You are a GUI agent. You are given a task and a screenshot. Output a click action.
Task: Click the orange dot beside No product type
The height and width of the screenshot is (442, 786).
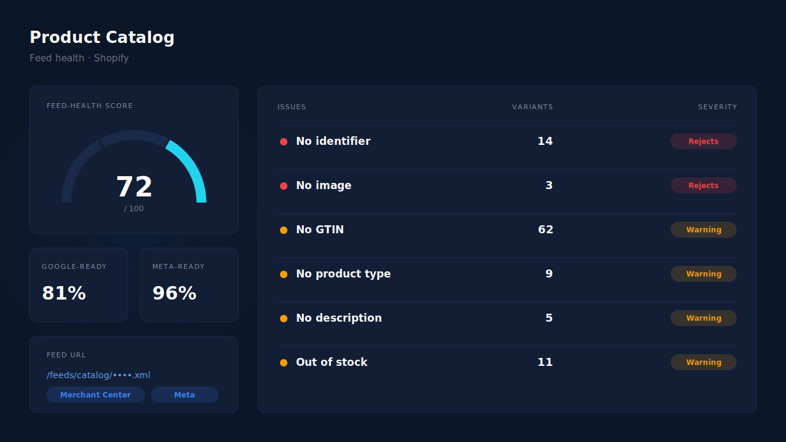tap(284, 274)
